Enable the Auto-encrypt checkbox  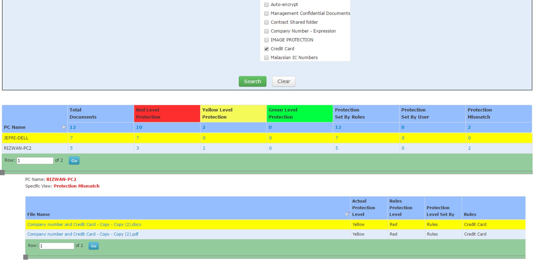266,5
